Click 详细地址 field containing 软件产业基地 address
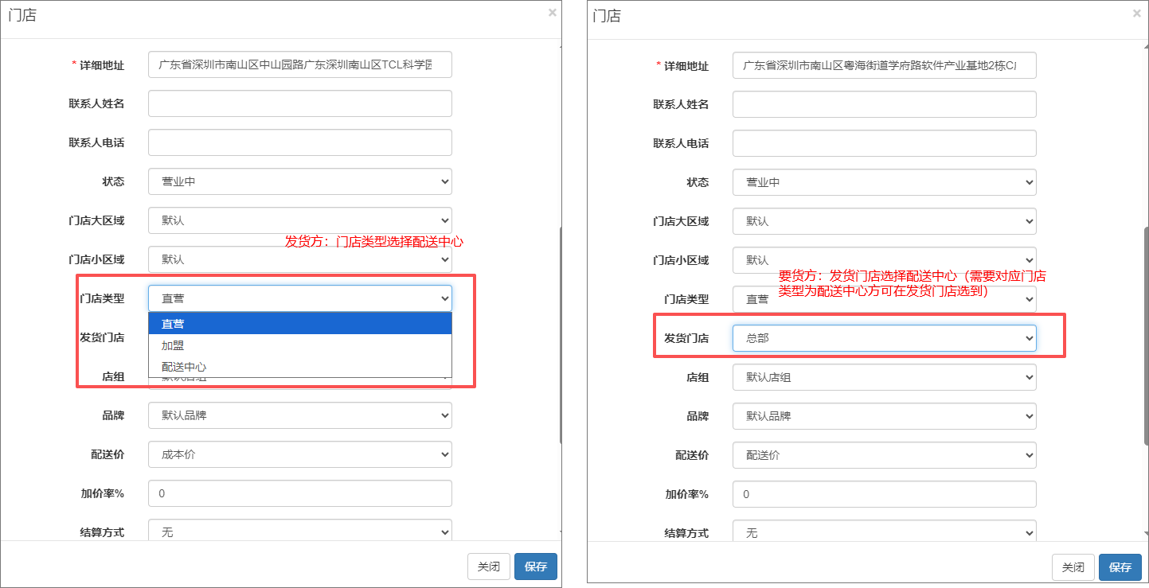The height and width of the screenshot is (588, 1149). tap(884, 65)
